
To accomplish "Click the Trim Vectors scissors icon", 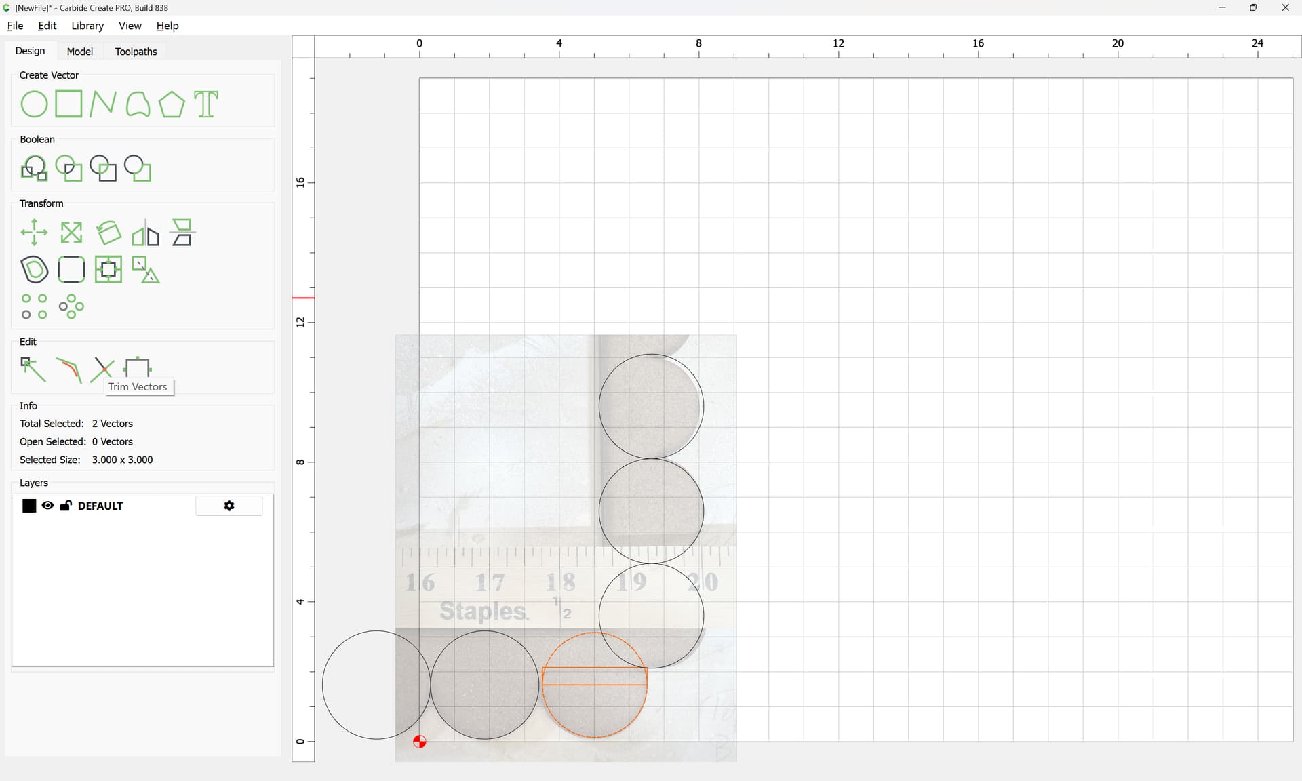I will tap(102, 369).
